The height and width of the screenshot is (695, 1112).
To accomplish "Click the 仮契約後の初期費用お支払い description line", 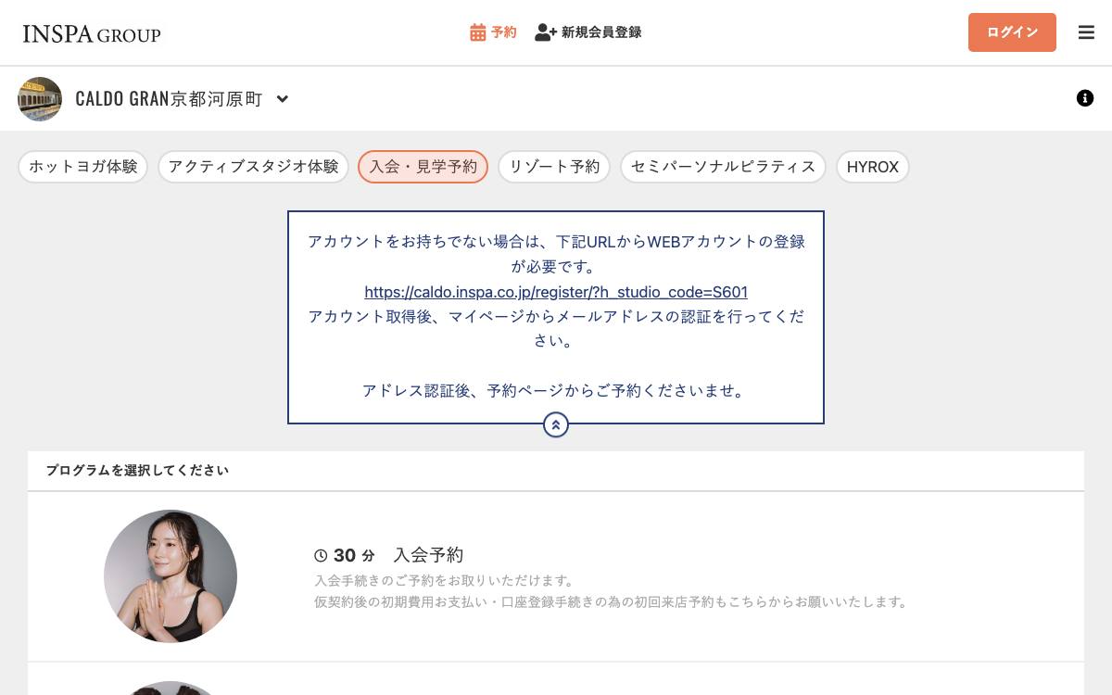I will pos(612,602).
